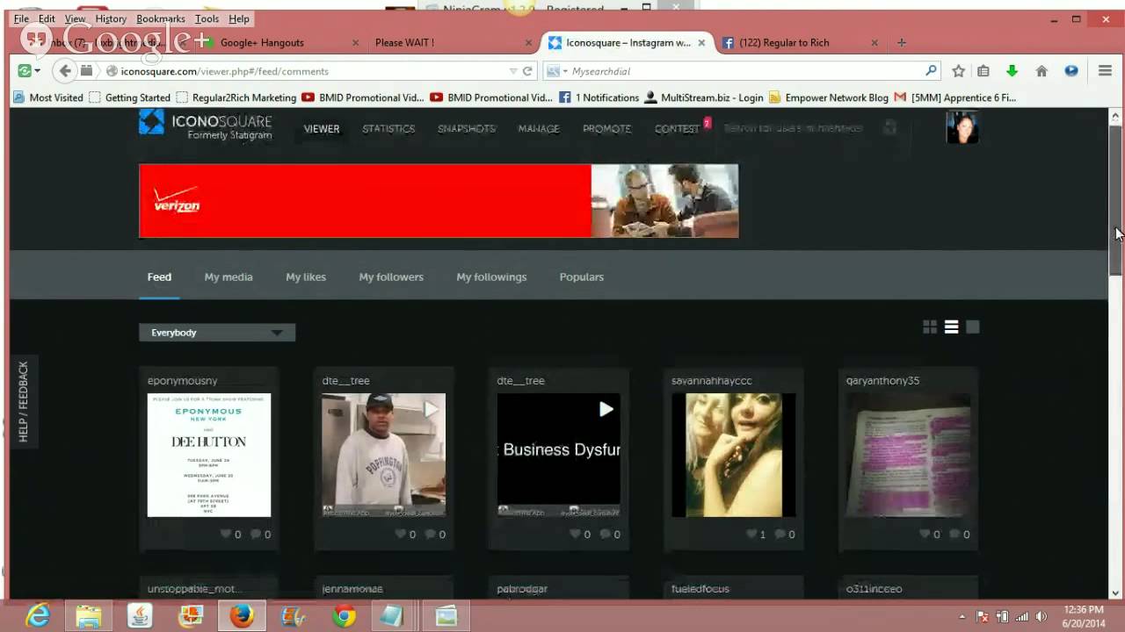This screenshot has width=1125, height=632.
Task: Open search engine selector dropdown
Action: [556, 71]
